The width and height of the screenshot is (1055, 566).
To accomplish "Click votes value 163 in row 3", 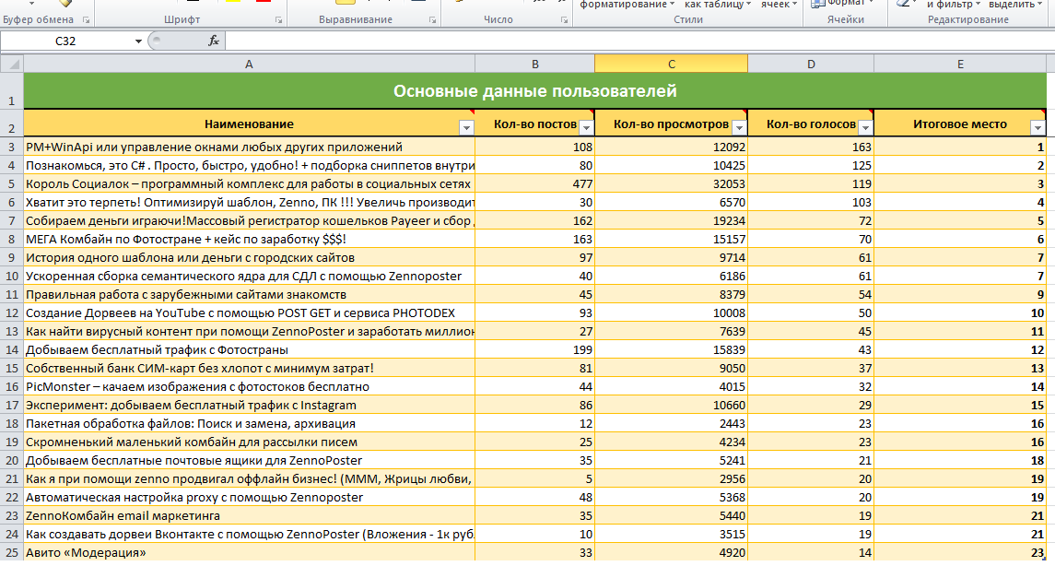I will click(811, 147).
